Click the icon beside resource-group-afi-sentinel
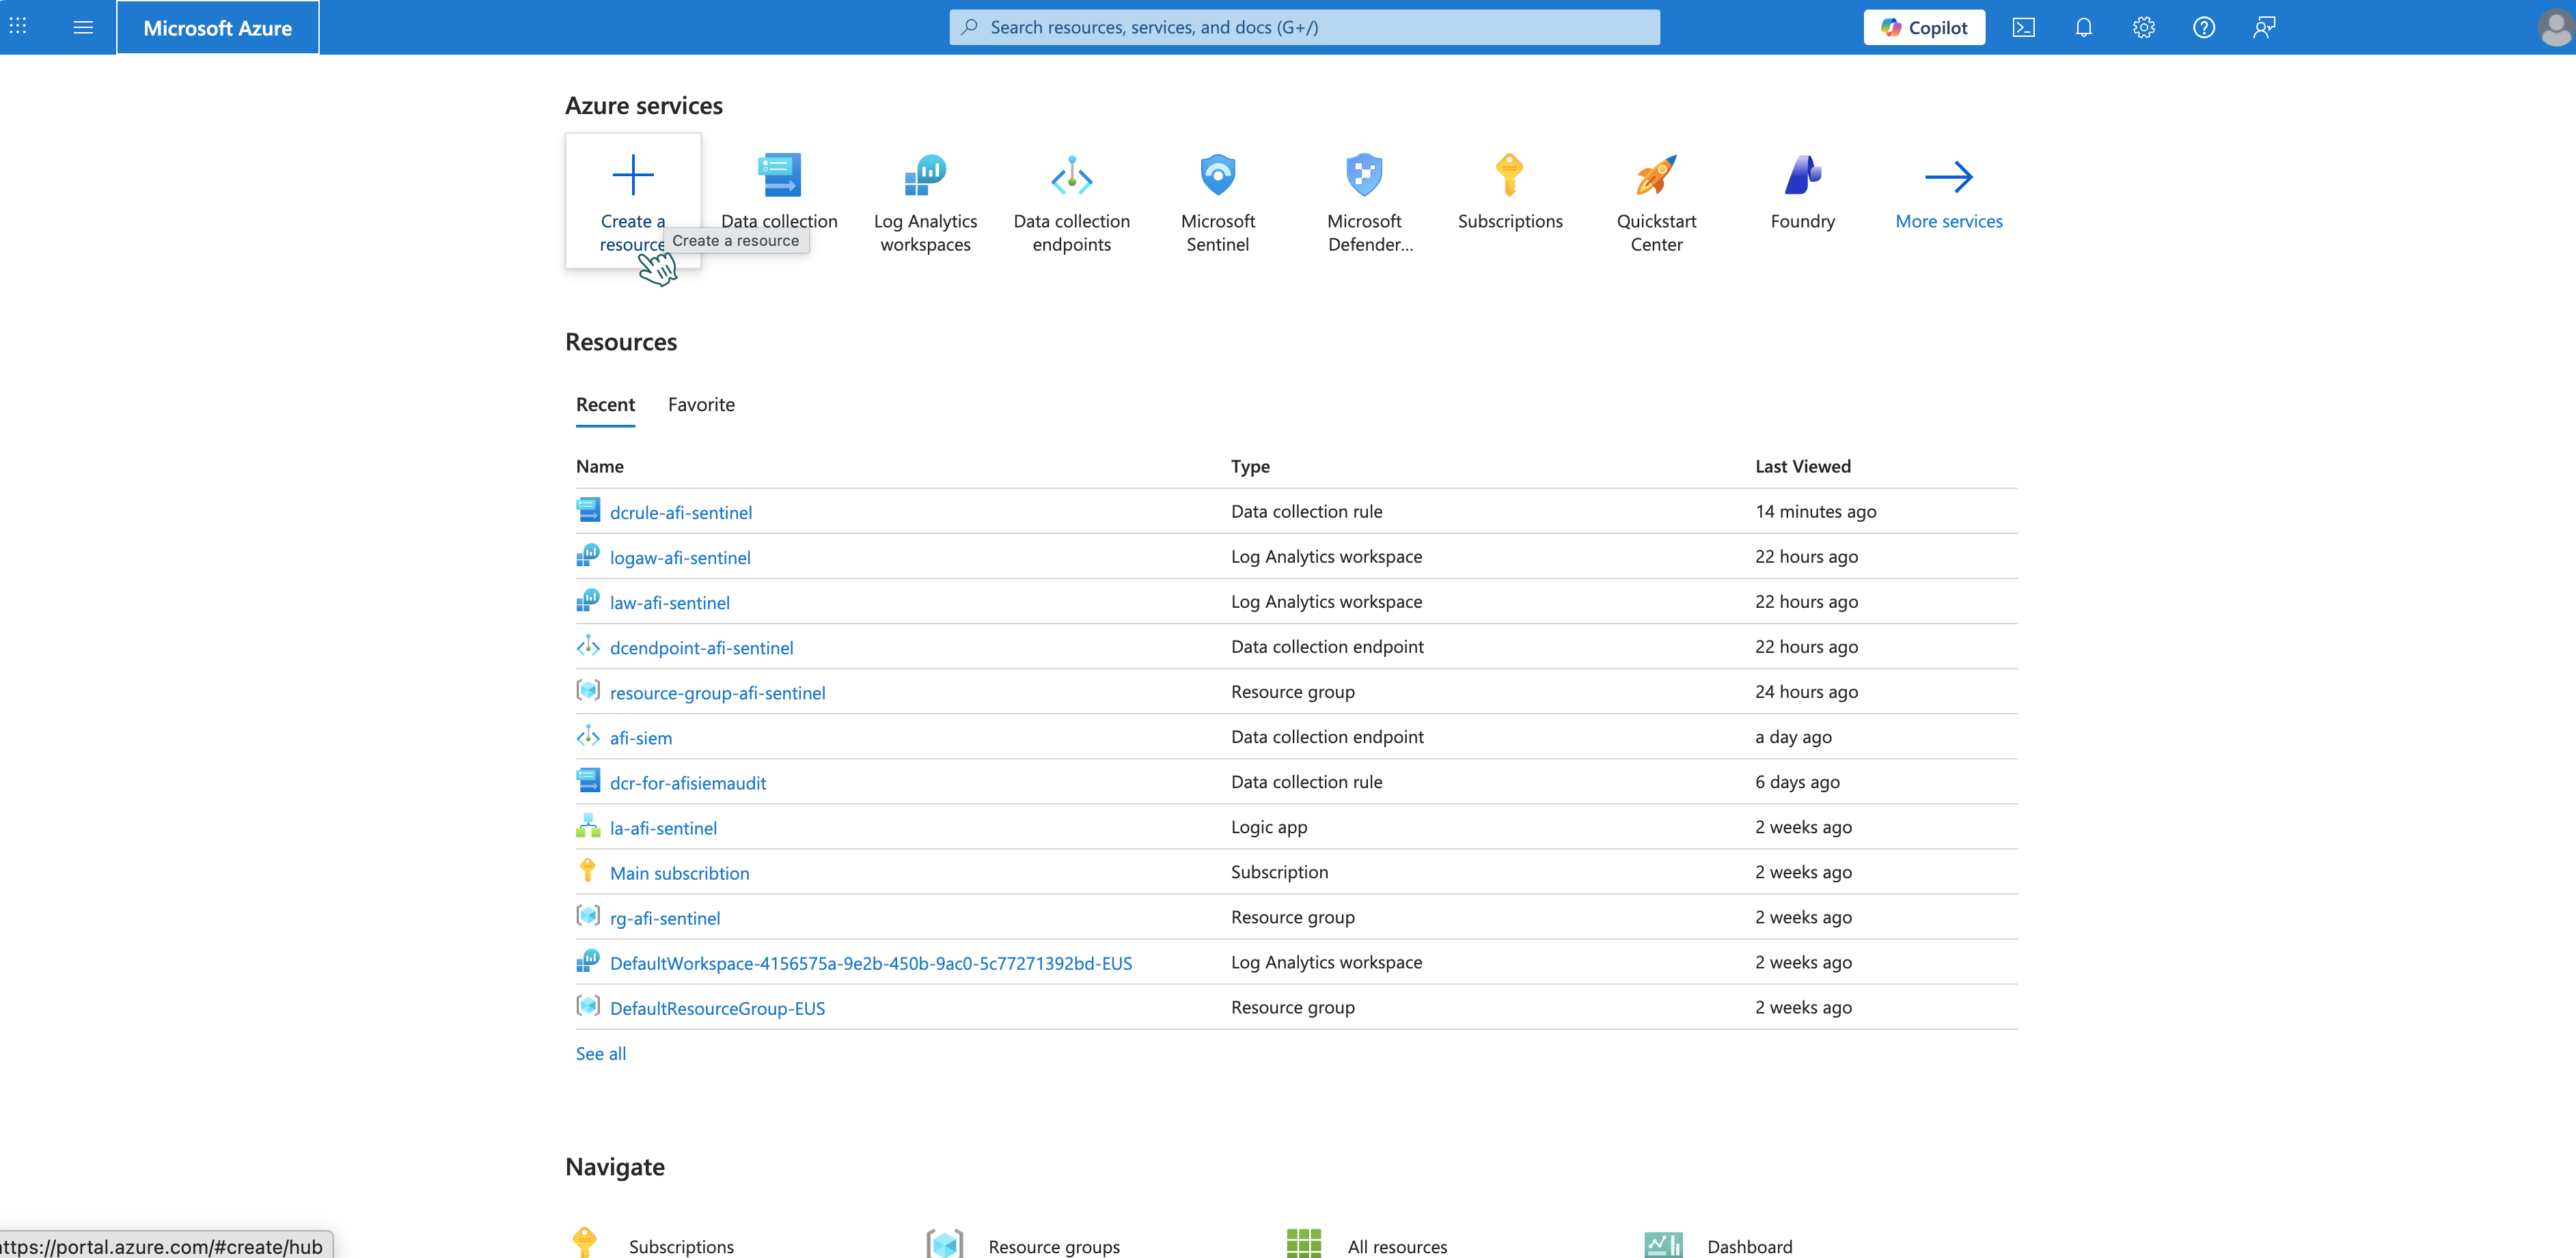 click(588, 690)
